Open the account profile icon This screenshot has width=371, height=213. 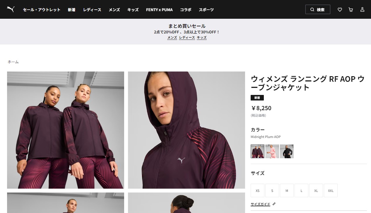tap(362, 10)
